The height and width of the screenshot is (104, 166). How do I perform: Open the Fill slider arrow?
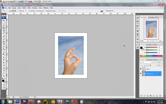(x=162, y=65)
